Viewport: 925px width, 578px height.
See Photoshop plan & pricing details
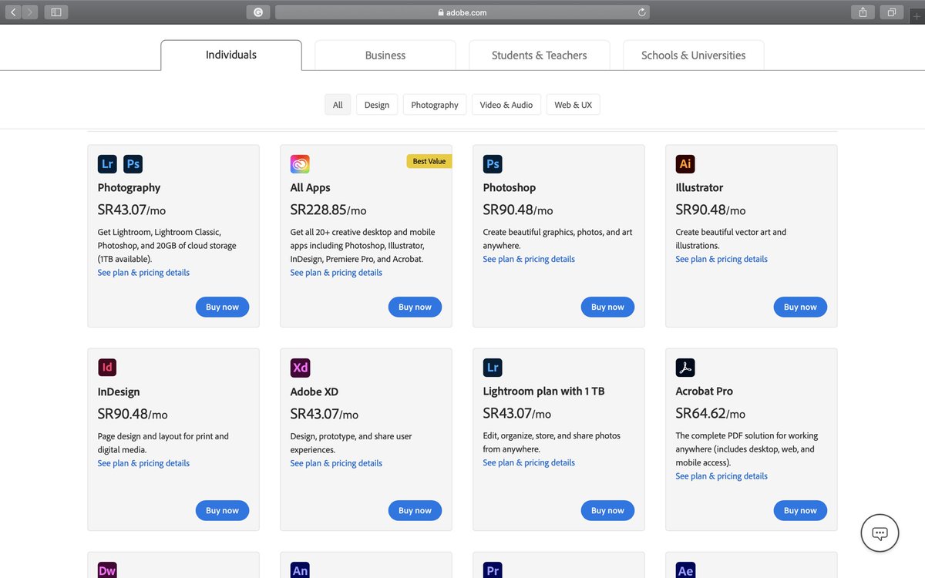click(x=529, y=259)
